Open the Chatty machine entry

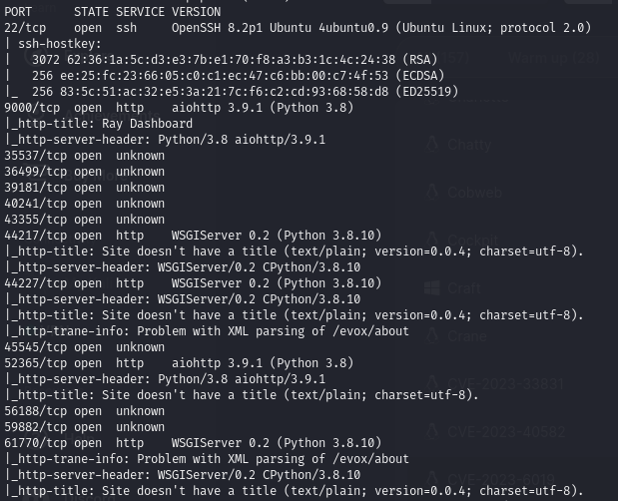click(469, 145)
